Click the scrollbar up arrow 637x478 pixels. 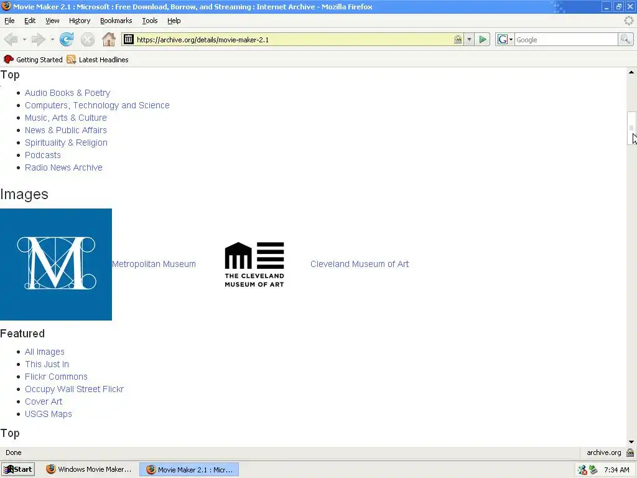pyautogui.click(x=631, y=72)
